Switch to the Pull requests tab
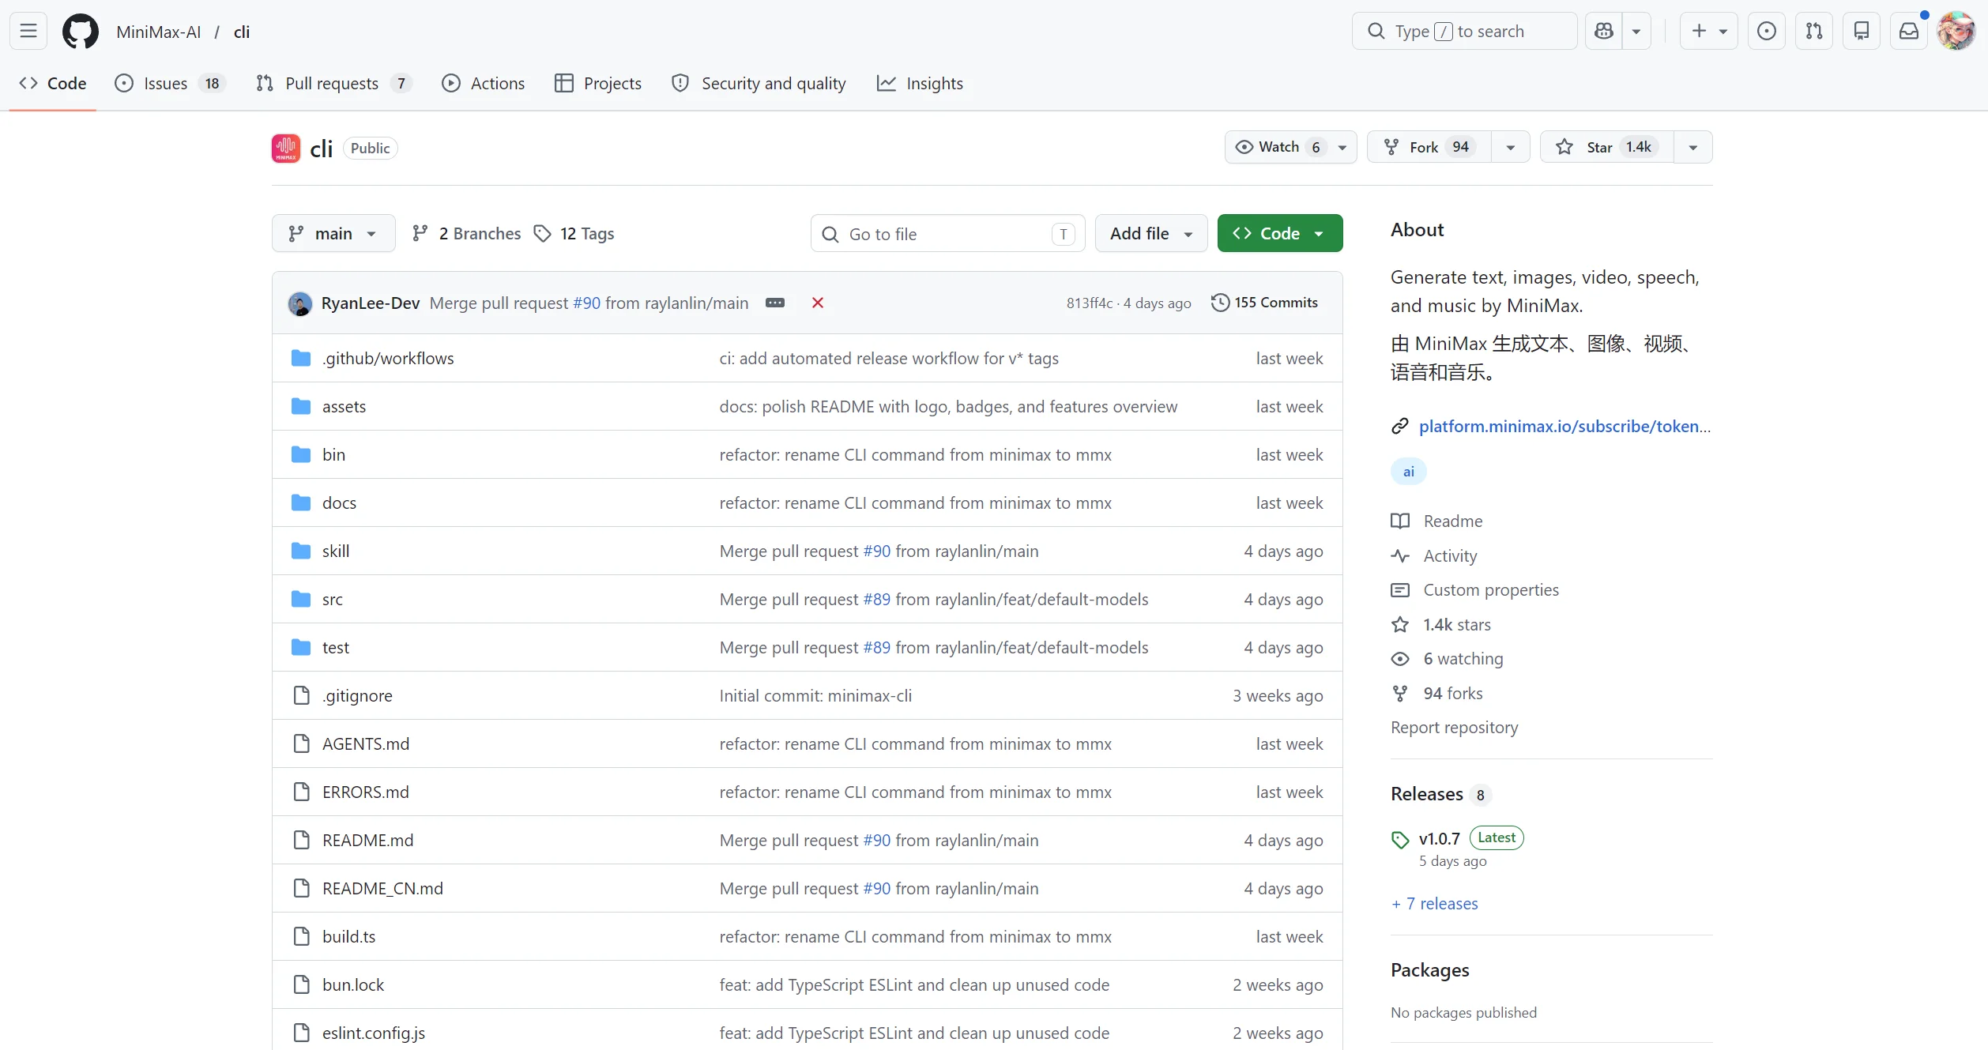 (332, 84)
